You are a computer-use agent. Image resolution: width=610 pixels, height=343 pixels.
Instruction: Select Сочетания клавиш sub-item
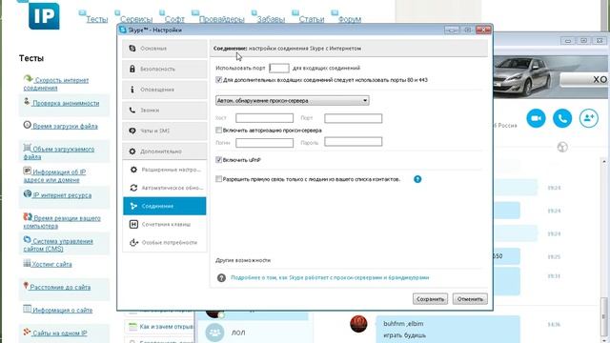coord(165,225)
